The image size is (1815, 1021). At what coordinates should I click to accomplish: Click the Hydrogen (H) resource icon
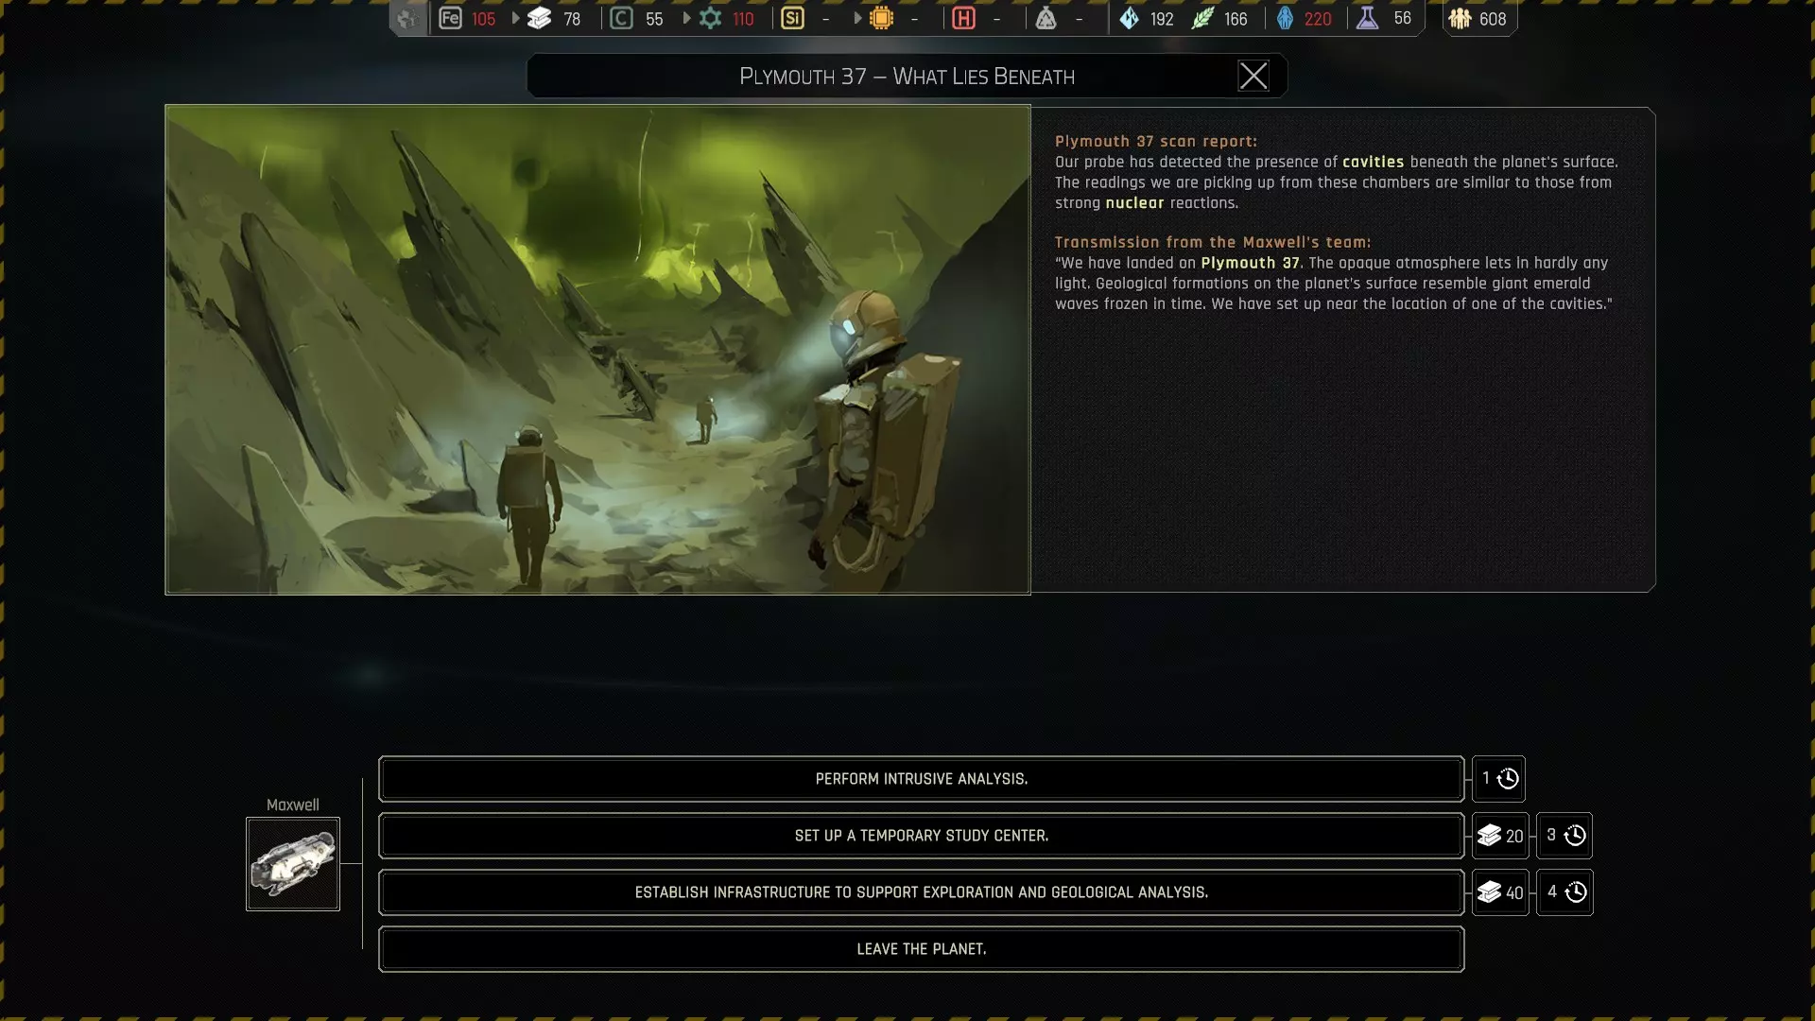click(x=963, y=18)
